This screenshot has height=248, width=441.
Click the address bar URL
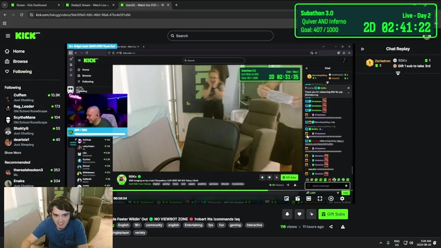click(83, 15)
